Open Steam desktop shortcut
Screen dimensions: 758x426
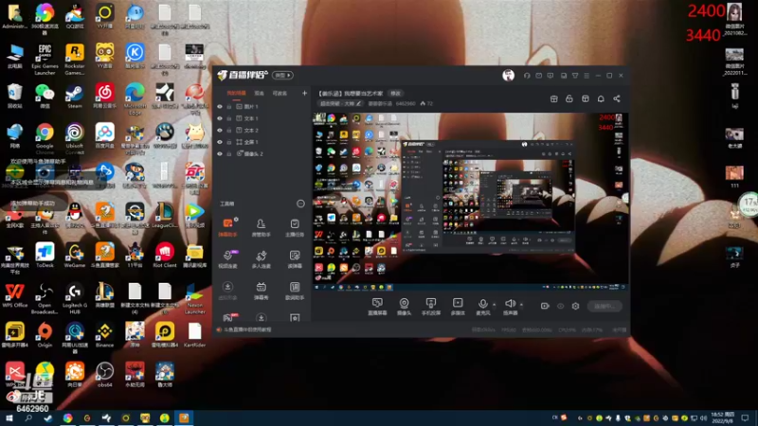click(75, 97)
